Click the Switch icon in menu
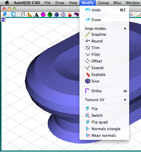The height and width of the screenshot is (152, 141). 87,115
